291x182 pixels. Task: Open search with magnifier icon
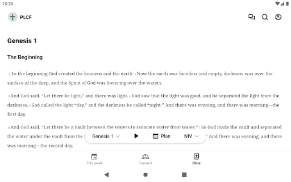tap(265, 17)
